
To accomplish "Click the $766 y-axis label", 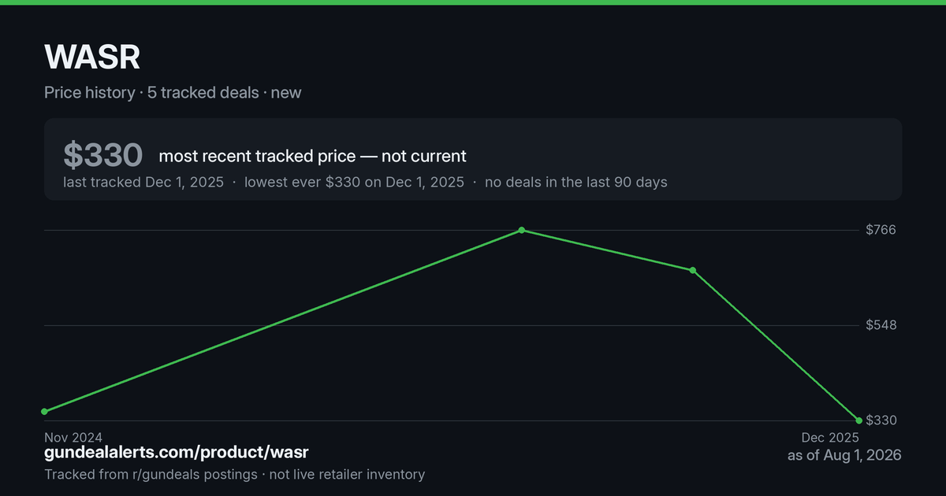I will coord(881,230).
